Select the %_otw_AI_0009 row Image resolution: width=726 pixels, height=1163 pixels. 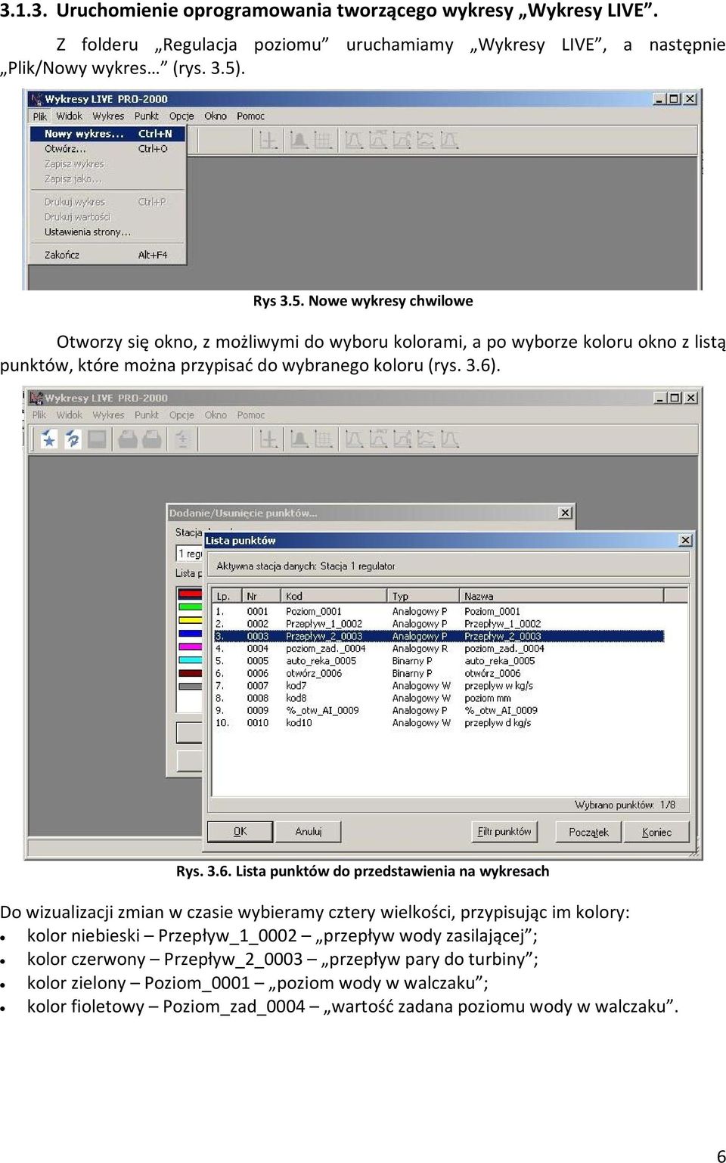[439, 710]
